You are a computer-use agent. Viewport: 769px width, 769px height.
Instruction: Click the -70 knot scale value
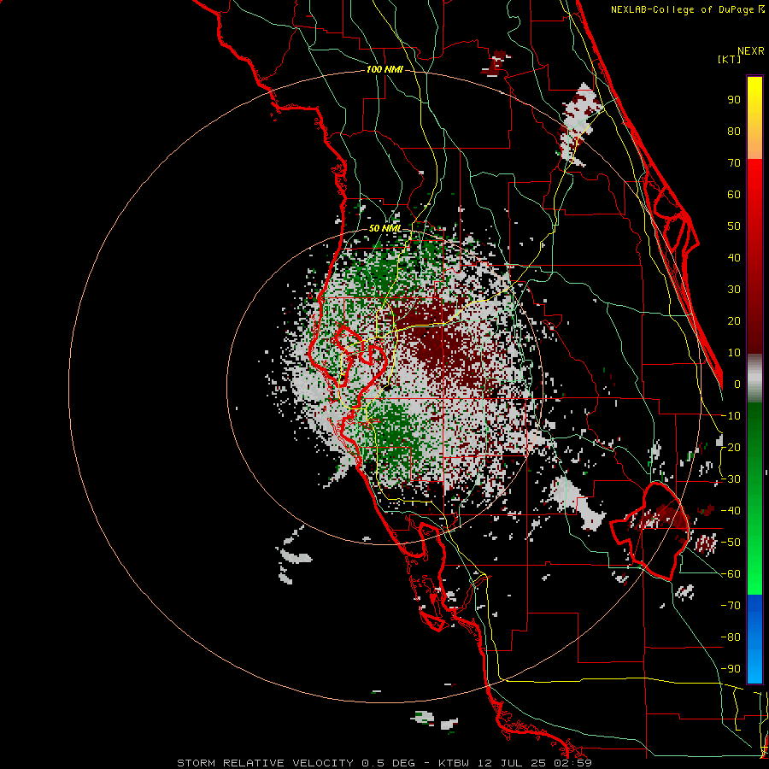pos(731,606)
